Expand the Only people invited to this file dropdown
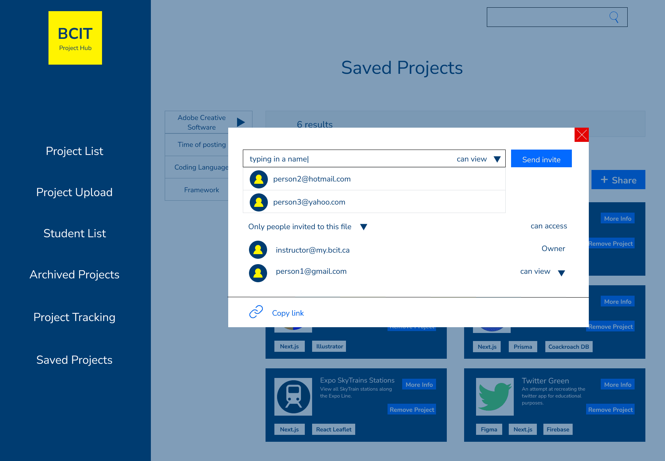Screen dimensions: 665x461 363,226
